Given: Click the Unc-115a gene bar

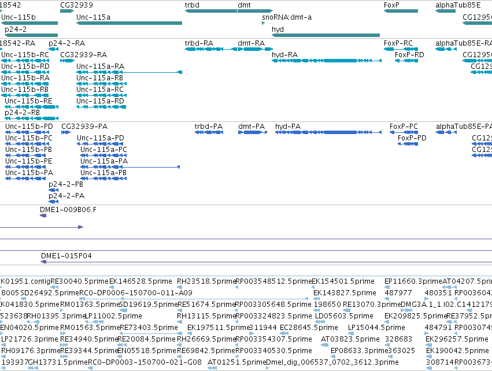Looking at the screenshot, I should (x=129, y=23).
